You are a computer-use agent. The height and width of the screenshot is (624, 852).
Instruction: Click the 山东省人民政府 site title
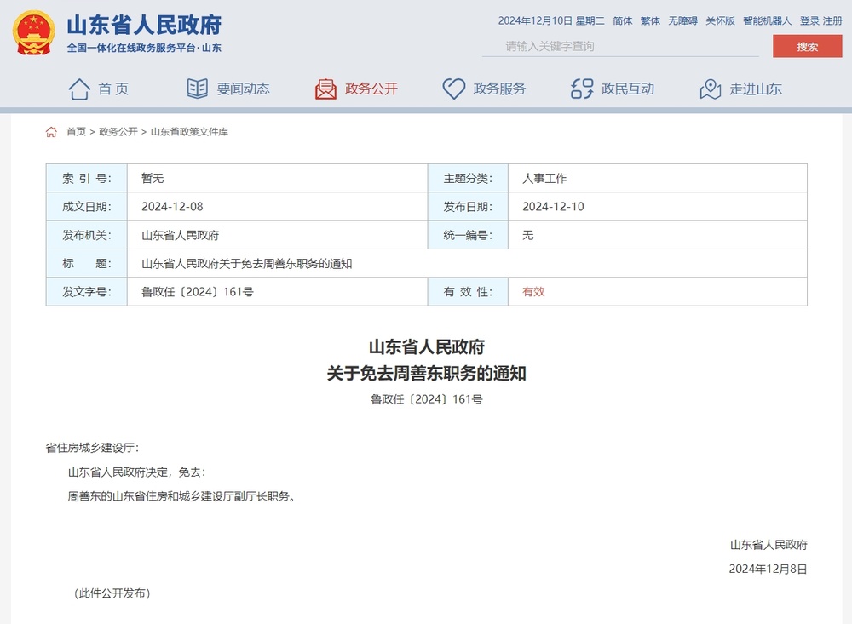tap(144, 25)
